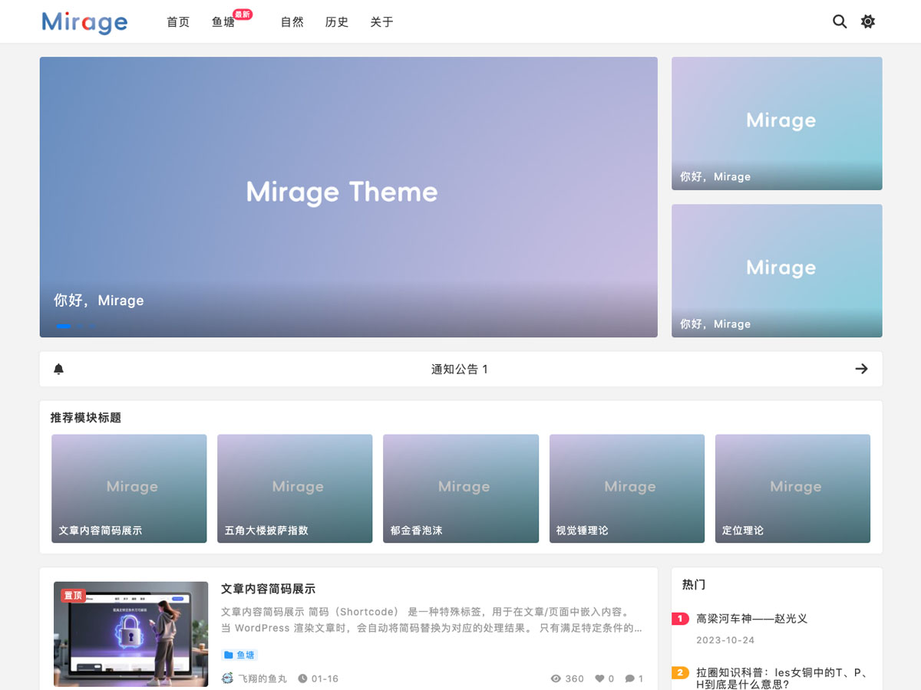The width and height of the screenshot is (921, 690).
Task: Open the 鱼塘 navigation menu
Action: point(223,22)
